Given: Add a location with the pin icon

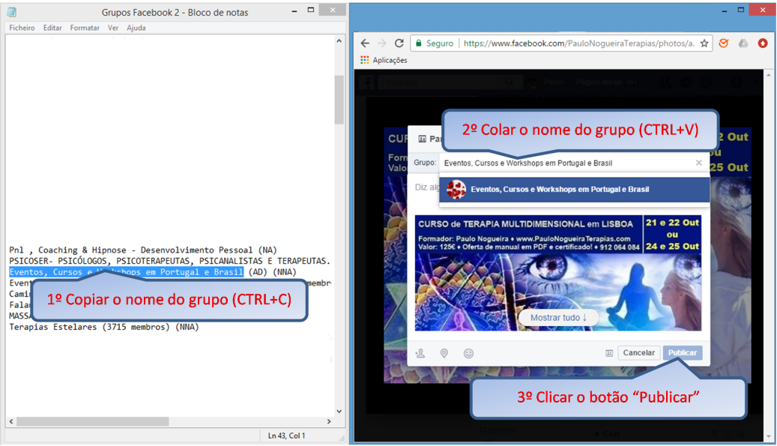Looking at the screenshot, I should 444,353.
